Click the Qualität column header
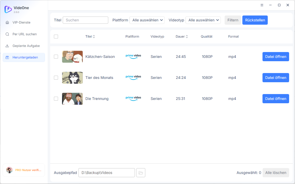 pos(206,37)
